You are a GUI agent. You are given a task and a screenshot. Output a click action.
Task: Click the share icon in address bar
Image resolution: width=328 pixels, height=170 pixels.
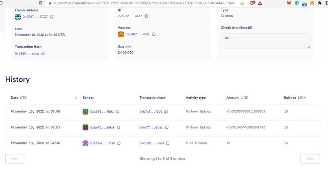[243, 3]
